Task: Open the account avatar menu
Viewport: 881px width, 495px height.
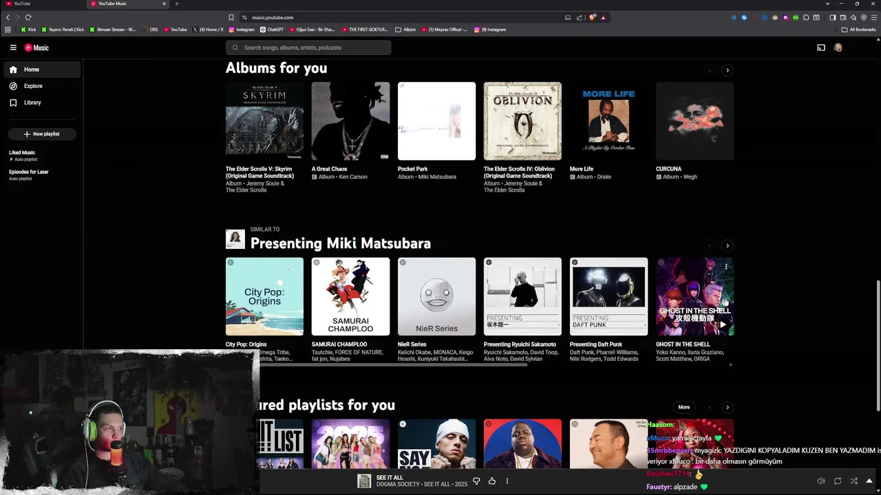Action: [838, 47]
